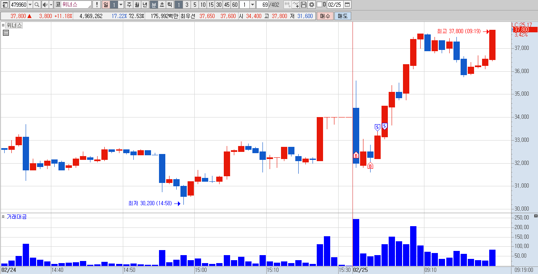Image resolution: width=538 pixels, height=274 pixels.
Task: Open the dropdown arrow beside the speaker icon
Action: 51,5
